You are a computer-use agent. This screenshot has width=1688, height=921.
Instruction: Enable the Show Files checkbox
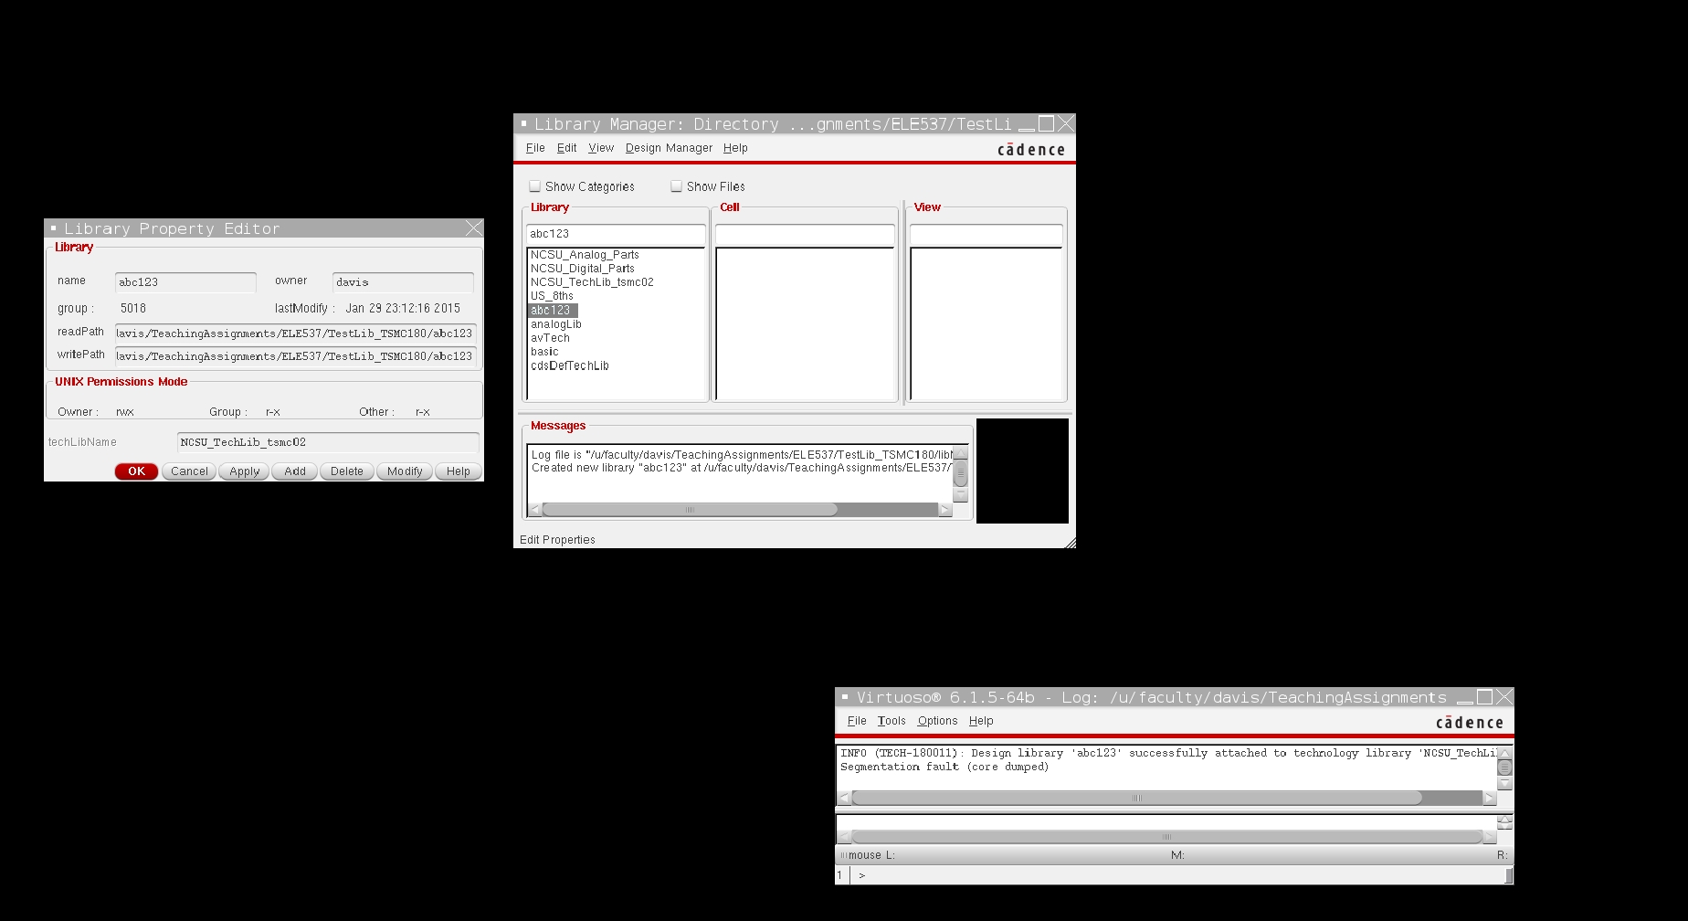click(x=677, y=186)
